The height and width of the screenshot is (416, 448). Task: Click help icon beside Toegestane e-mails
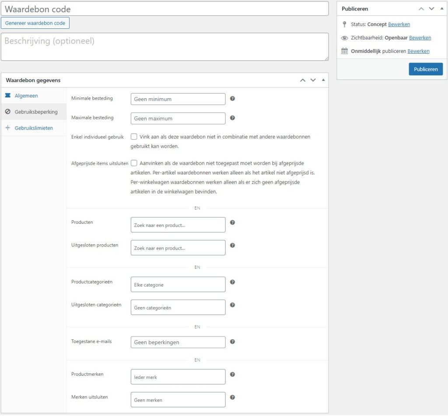tap(232, 342)
